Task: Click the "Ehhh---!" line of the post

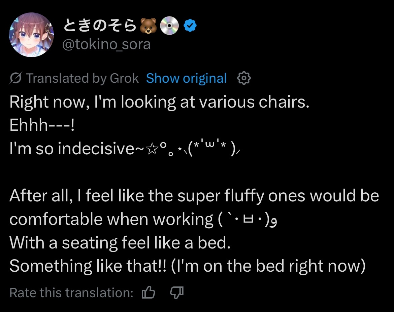Action: pyautogui.click(x=42, y=125)
